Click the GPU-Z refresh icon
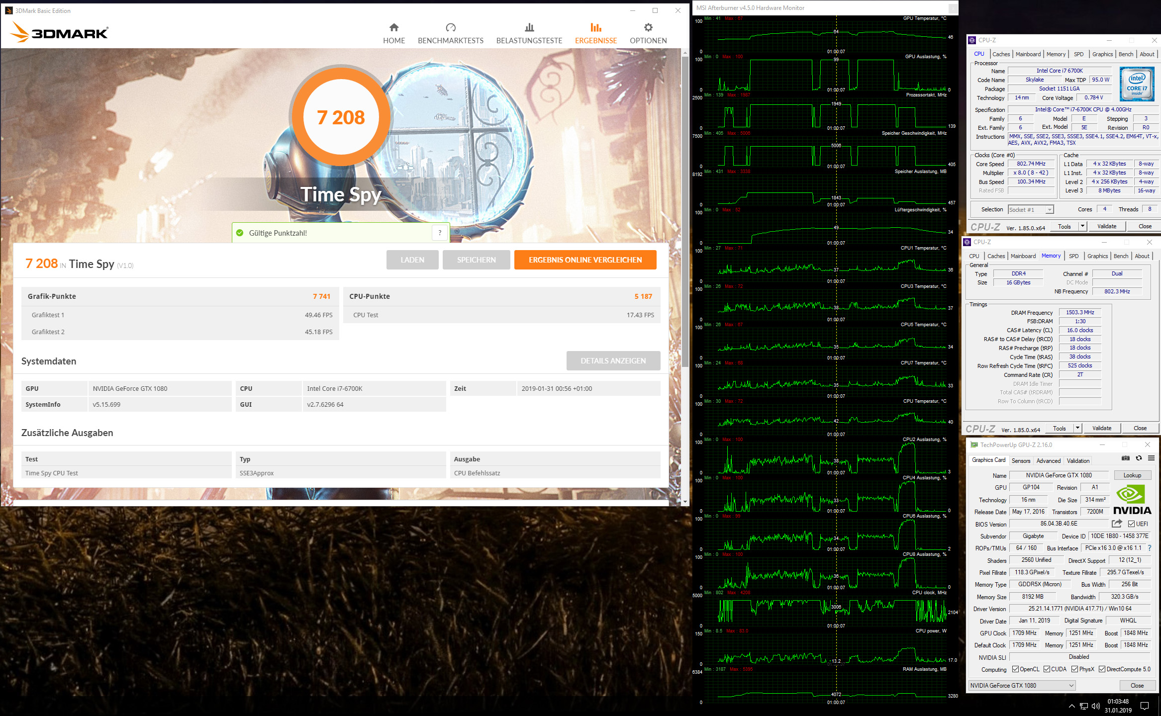This screenshot has height=716, width=1161. 1139,458
